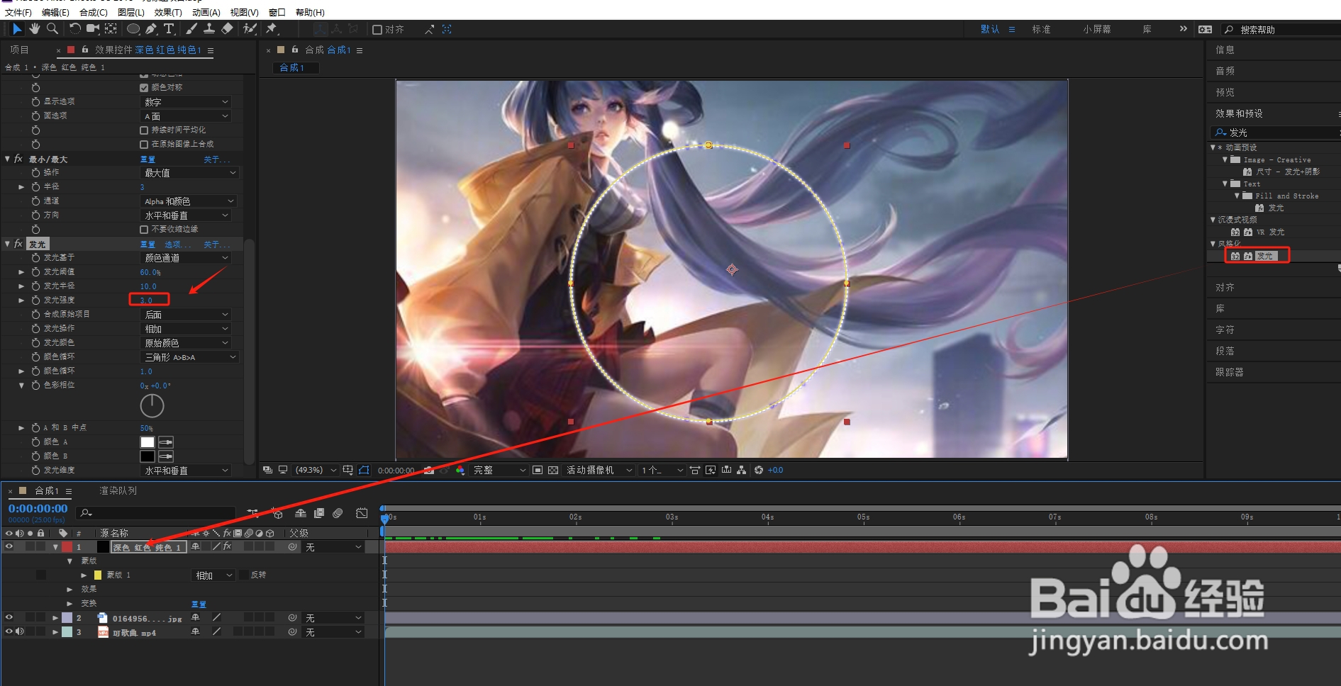Toggle mask and shape path visibility
Viewport: 1341px width, 686px height.
[x=364, y=470]
